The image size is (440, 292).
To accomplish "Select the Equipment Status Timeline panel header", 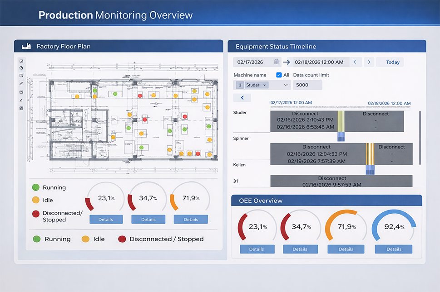I will coord(327,46).
